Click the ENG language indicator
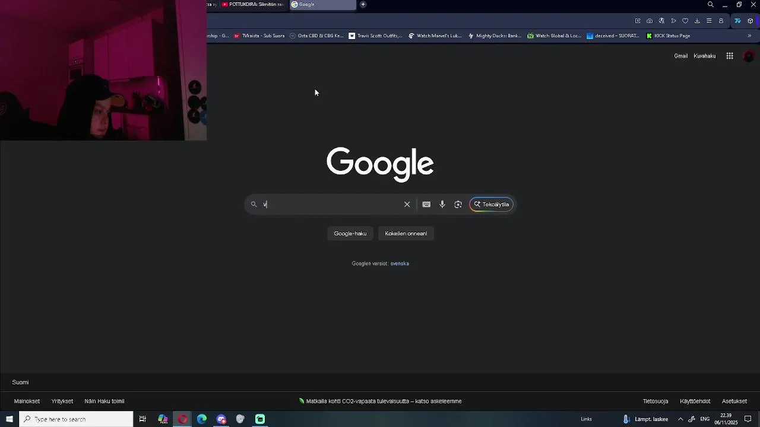760x427 pixels. [x=705, y=419]
